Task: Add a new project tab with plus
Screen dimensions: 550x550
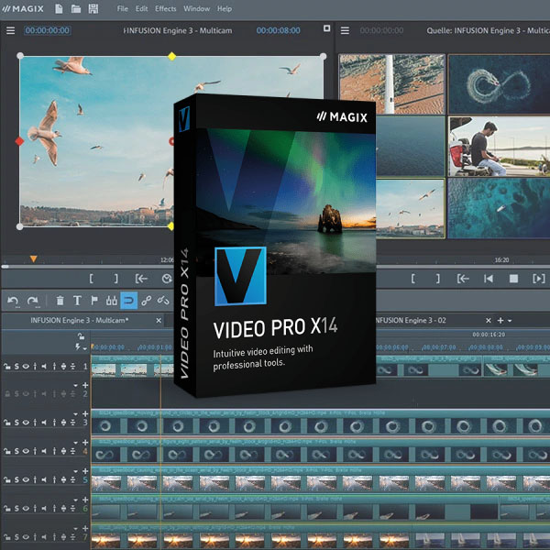Action: coord(500,320)
